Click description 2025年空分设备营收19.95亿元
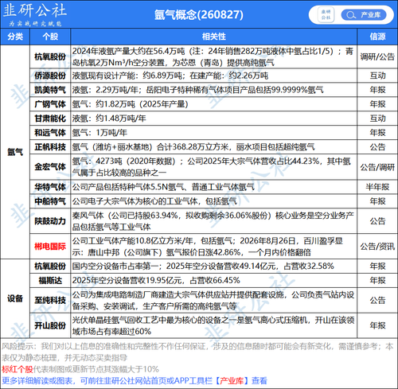The height and width of the screenshot is (389, 398). 127,281
